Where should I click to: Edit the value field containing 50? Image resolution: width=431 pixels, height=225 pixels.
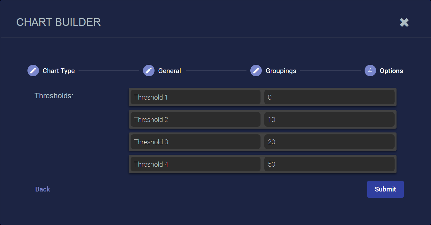point(329,164)
